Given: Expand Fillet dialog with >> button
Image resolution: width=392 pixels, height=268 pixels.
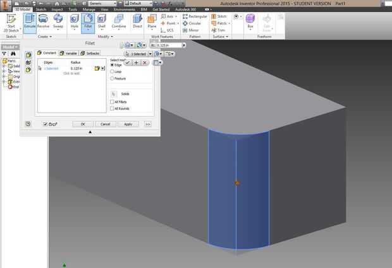Looking at the screenshot, I should point(148,124).
